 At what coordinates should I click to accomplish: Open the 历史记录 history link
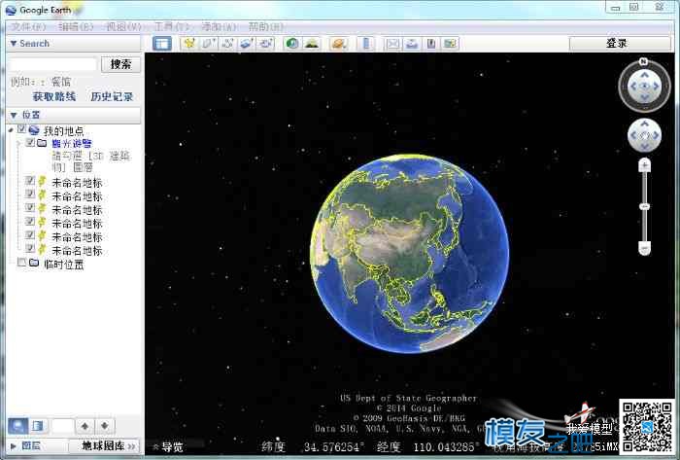[x=112, y=97]
